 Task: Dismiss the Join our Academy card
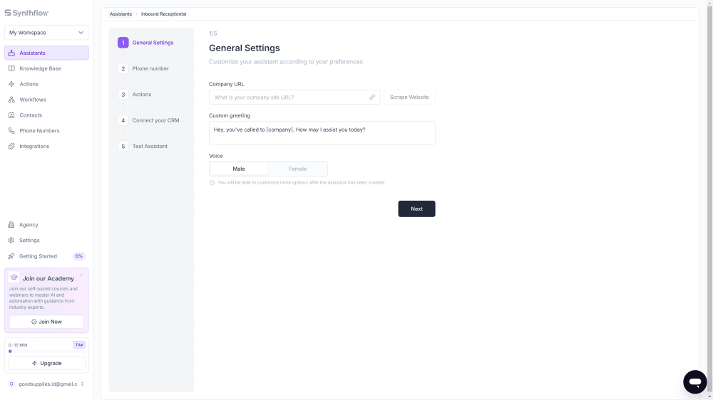coord(81,275)
